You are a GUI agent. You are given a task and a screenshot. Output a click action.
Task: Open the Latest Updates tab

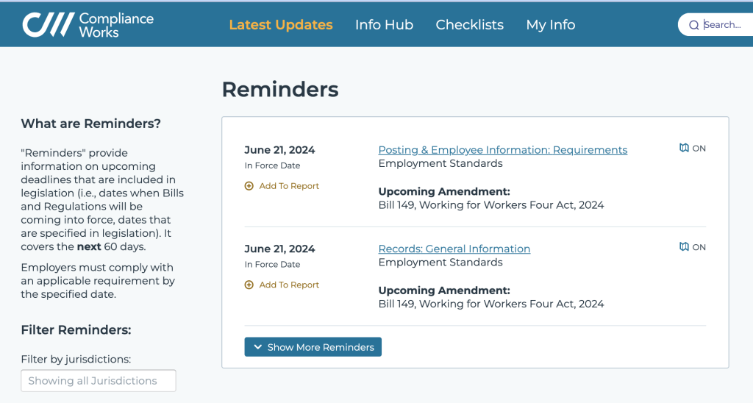(281, 24)
